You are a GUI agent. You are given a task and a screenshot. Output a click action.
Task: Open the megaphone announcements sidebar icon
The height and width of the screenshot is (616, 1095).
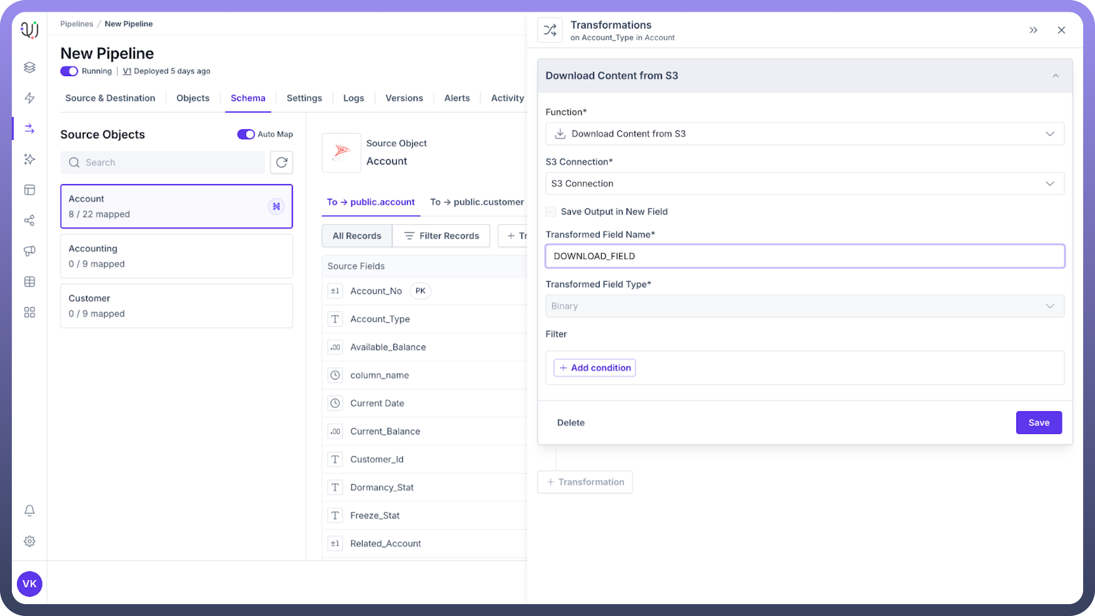tap(29, 251)
